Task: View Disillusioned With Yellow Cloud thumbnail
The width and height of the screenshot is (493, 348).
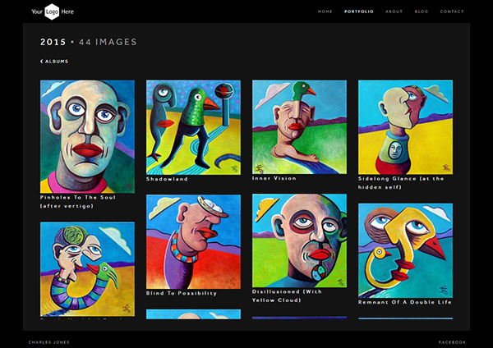Action: 299,241
